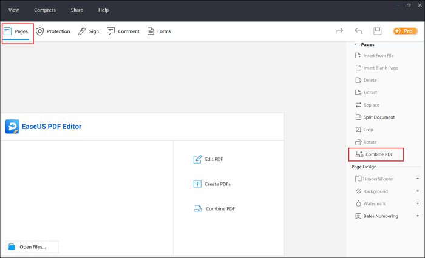Switch to the Protection tab
The width and height of the screenshot is (425, 258).
pyautogui.click(x=53, y=31)
